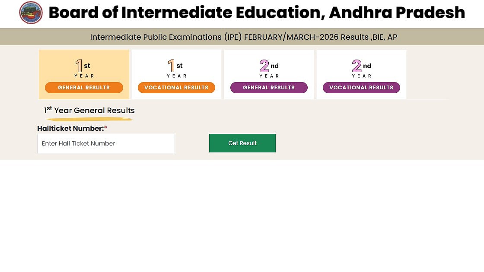Click the Board of Intermediate Education title

click(x=257, y=13)
